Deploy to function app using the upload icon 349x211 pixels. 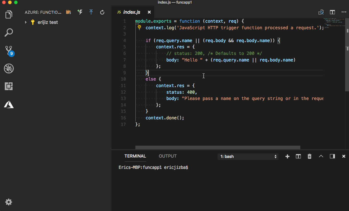click(91, 12)
